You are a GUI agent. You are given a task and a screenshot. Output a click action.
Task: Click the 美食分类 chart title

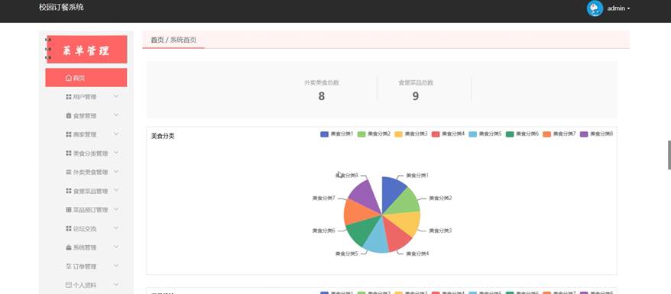[x=163, y=137]
